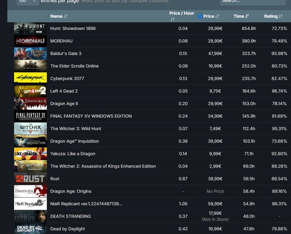Click the Price column sort arrows
This screenshot has width=291, height=234.
click(217, 16)
